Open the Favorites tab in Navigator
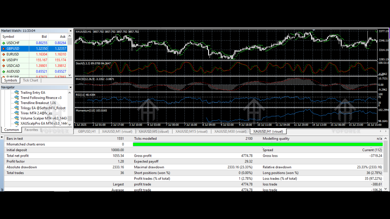The width and height of the screenshot is (390, 219). tap(31, 130)
